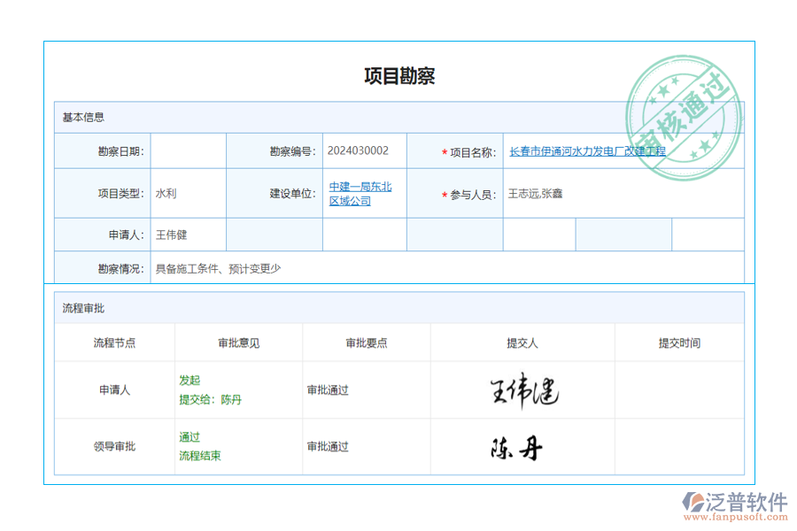Open the 中建一局东北区域公司 unit link

pyautogui.click(x=357, y=192)
